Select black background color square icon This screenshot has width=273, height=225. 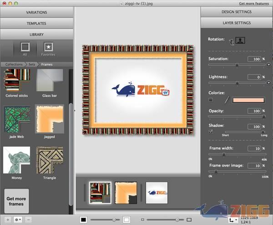click(x=83, y=220)
